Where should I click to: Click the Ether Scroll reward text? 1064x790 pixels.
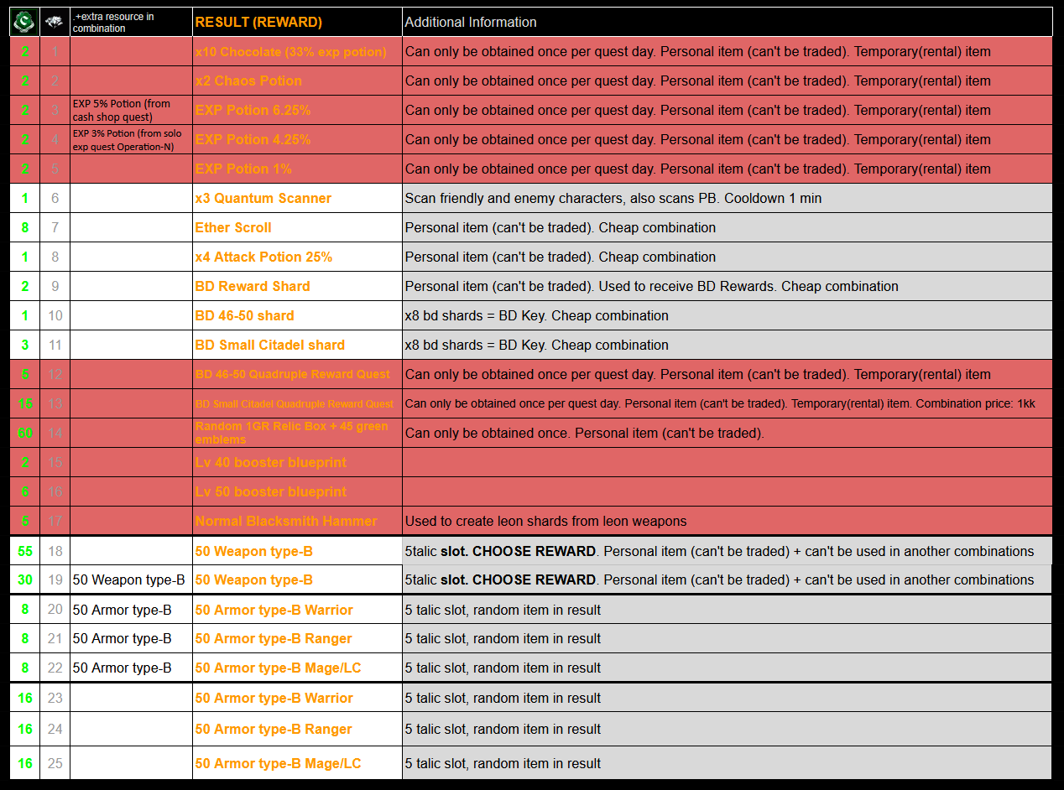(233, 228)
